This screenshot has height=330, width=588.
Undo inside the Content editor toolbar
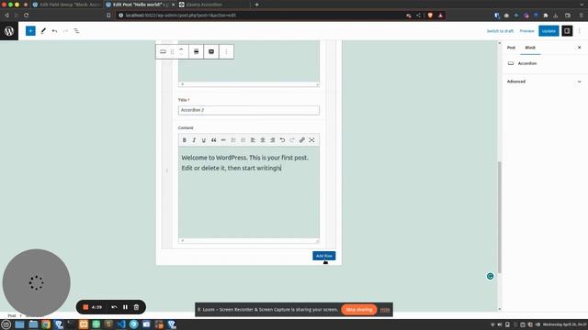pos(282,140)
